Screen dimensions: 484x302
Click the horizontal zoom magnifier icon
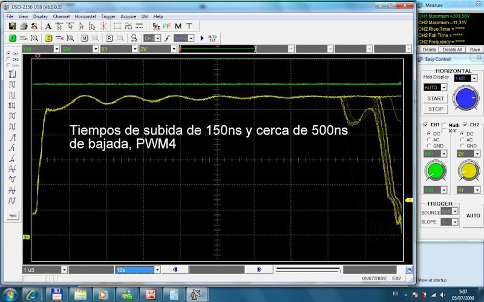click(134, 38)
